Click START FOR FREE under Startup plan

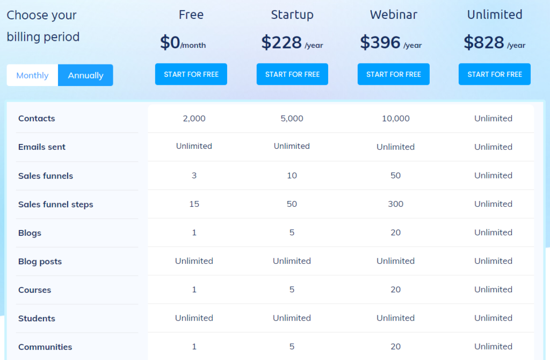coord(292,74)
